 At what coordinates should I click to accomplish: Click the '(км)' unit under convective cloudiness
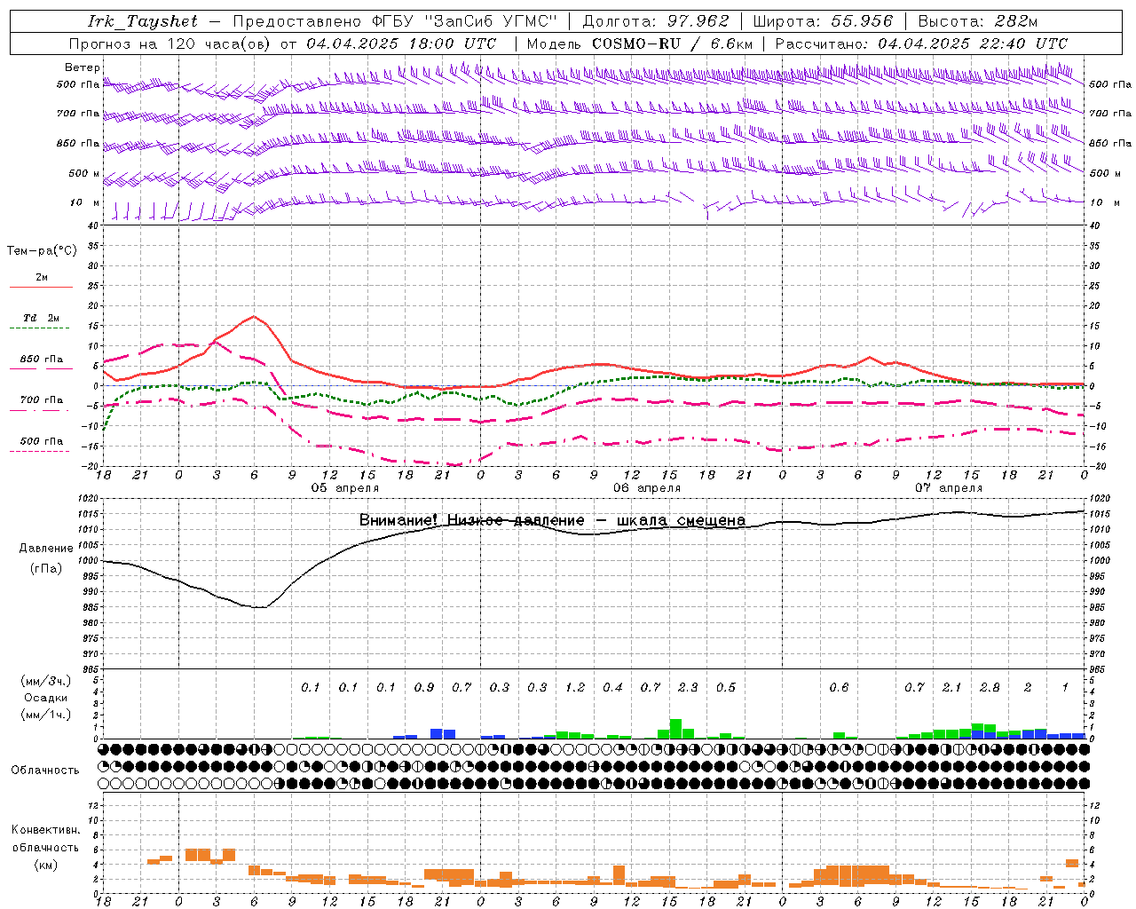46,865
